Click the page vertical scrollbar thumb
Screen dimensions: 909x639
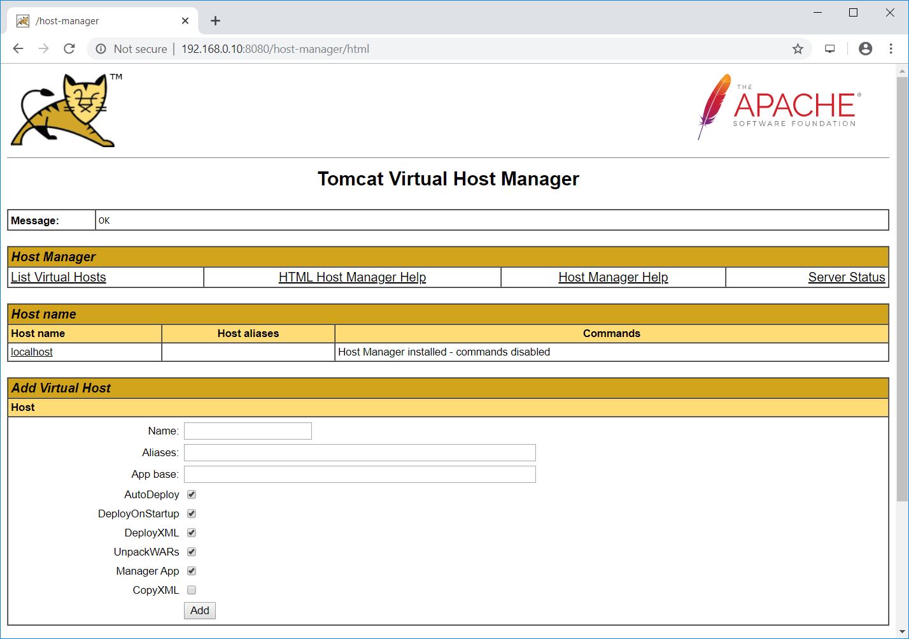click(x=902, y=289)
